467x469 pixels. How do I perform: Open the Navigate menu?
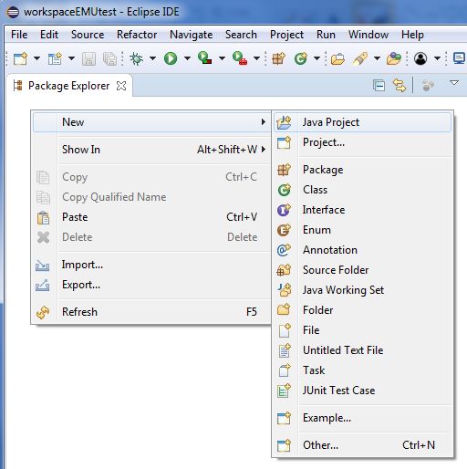click(x=192, y=35)
